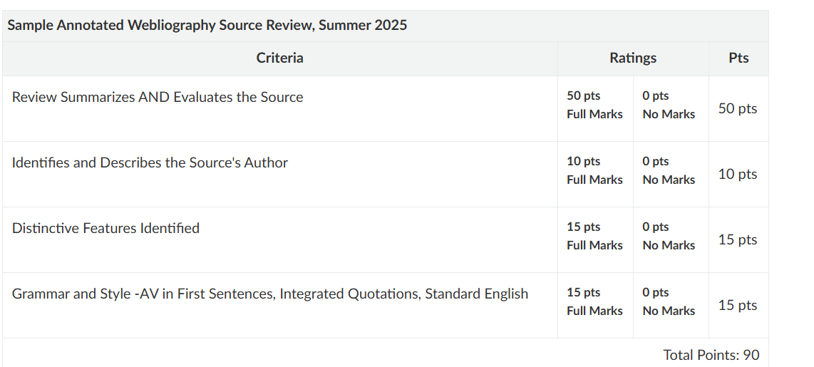Image resolution: width=814 pixels, height=367 pixels.
Task: Choose 0 pts No Marks for Author criterion
Action: pos(669,171)
